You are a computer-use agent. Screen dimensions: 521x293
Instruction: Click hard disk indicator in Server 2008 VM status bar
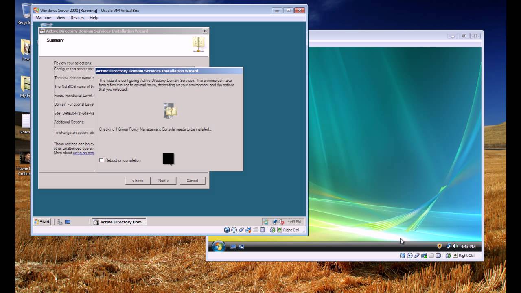227,230
